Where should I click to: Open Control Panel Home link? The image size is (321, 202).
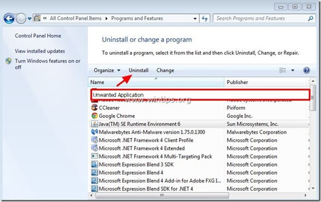(38, 36)
